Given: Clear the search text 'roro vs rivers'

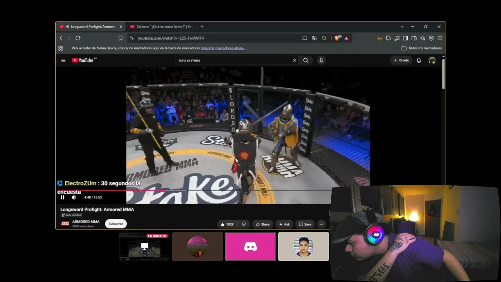Looking at the screenshot, I should [x=295, y=60].
